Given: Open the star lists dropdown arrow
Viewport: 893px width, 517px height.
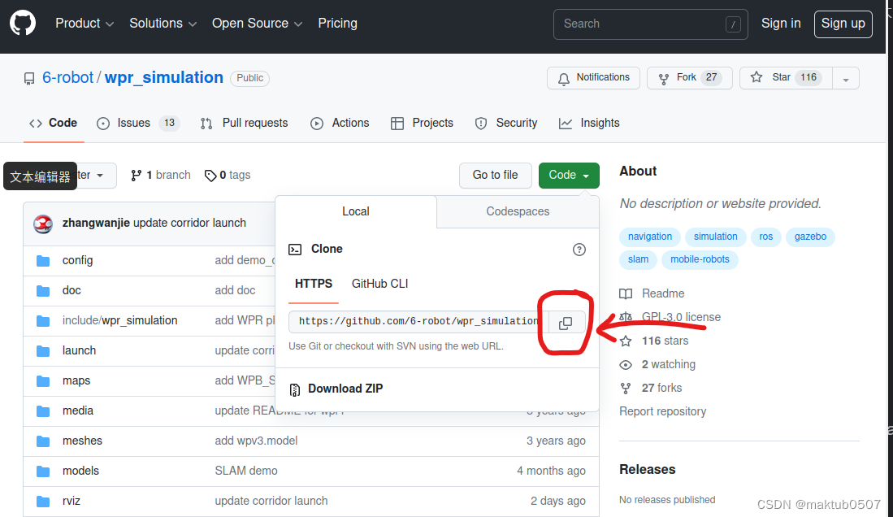Looking at the screenshot, I should click(x=846, y=79).
